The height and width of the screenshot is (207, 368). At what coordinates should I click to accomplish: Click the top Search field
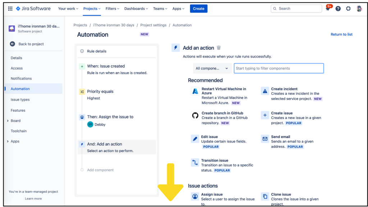296,9
